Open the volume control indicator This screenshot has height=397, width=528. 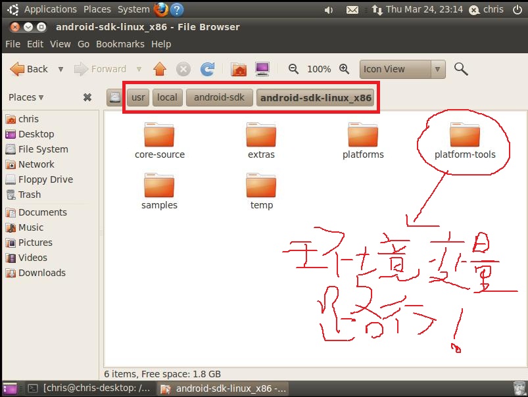(329, 11)
